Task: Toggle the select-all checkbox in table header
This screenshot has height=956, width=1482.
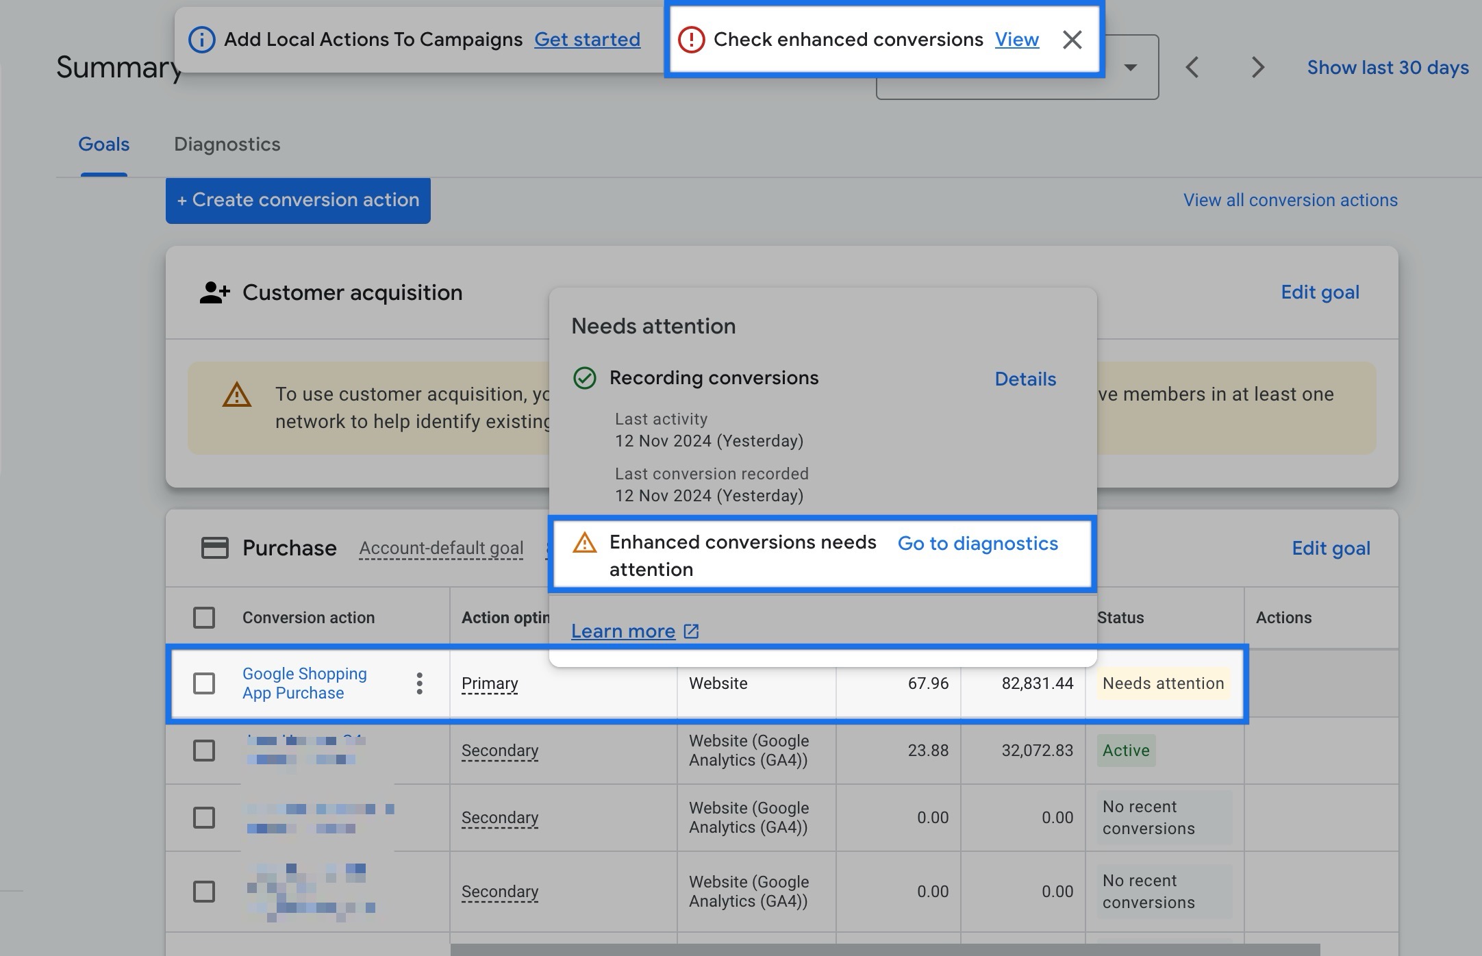Action: (x=203, y=618)
